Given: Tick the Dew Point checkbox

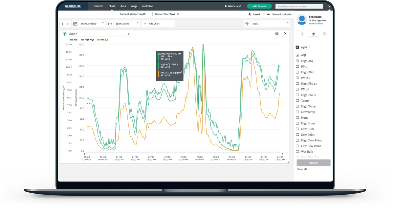Looking at the screenshot, I should (x=297, y=135).
